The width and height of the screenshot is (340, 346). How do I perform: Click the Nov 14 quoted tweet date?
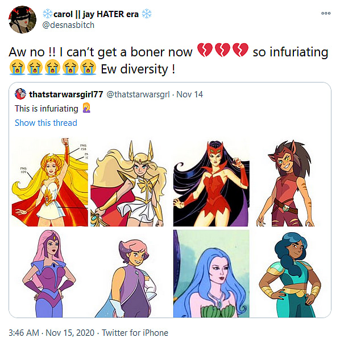(x=190, y=94)
